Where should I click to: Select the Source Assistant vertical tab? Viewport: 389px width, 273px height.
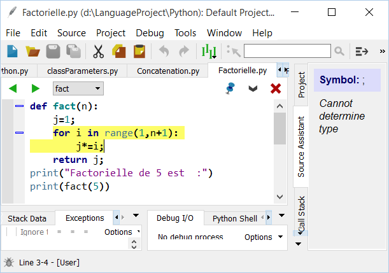301,147
